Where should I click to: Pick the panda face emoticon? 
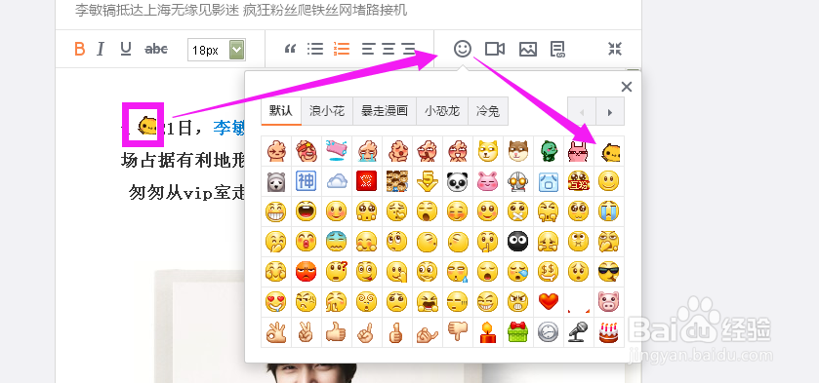(458, 181)
